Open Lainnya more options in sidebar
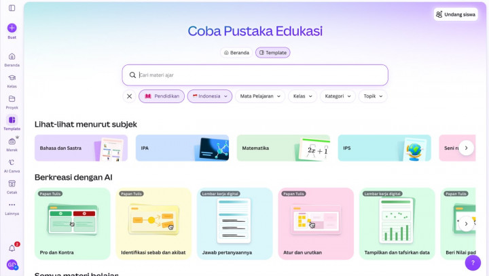Screen dimensions: 489x276 12,208
